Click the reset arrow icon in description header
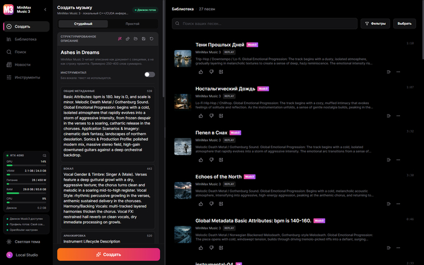Screen dimensions: 424x265 pos(151,39)
